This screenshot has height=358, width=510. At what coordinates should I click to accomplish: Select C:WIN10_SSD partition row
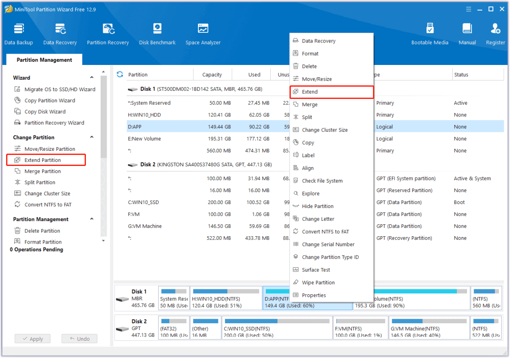315,202
